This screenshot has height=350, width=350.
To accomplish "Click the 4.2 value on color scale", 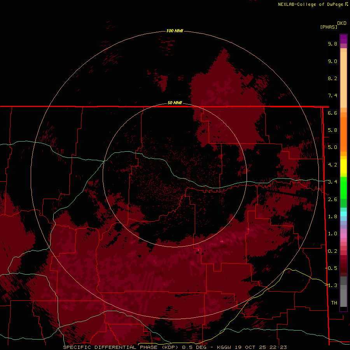I will tap(332, 165).
